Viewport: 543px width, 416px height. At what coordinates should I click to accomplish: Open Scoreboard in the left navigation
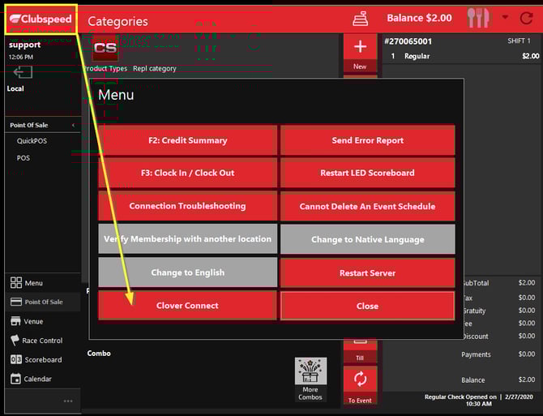(42, 360)
